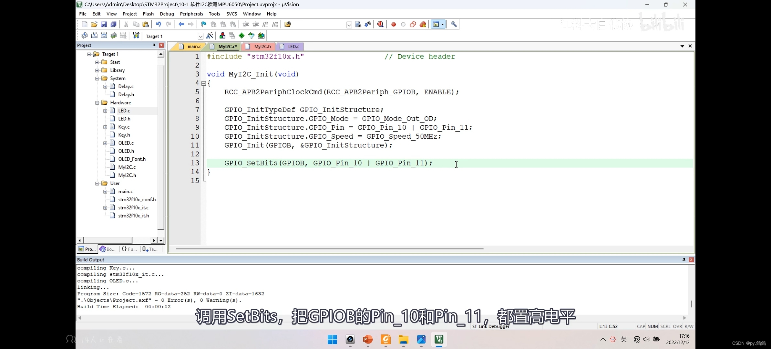The width and height of the screenshot is (771, 349).
Task: Expand the Start folder
Action: click(x=97, y=62)
